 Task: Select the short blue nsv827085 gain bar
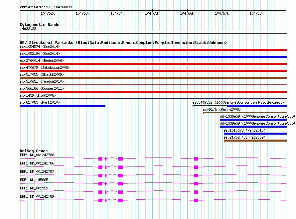click(x=63, y=106)
